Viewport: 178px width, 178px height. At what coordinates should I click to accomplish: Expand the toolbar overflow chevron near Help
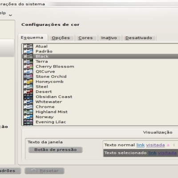pyautogui.click(x=10, y=15)
